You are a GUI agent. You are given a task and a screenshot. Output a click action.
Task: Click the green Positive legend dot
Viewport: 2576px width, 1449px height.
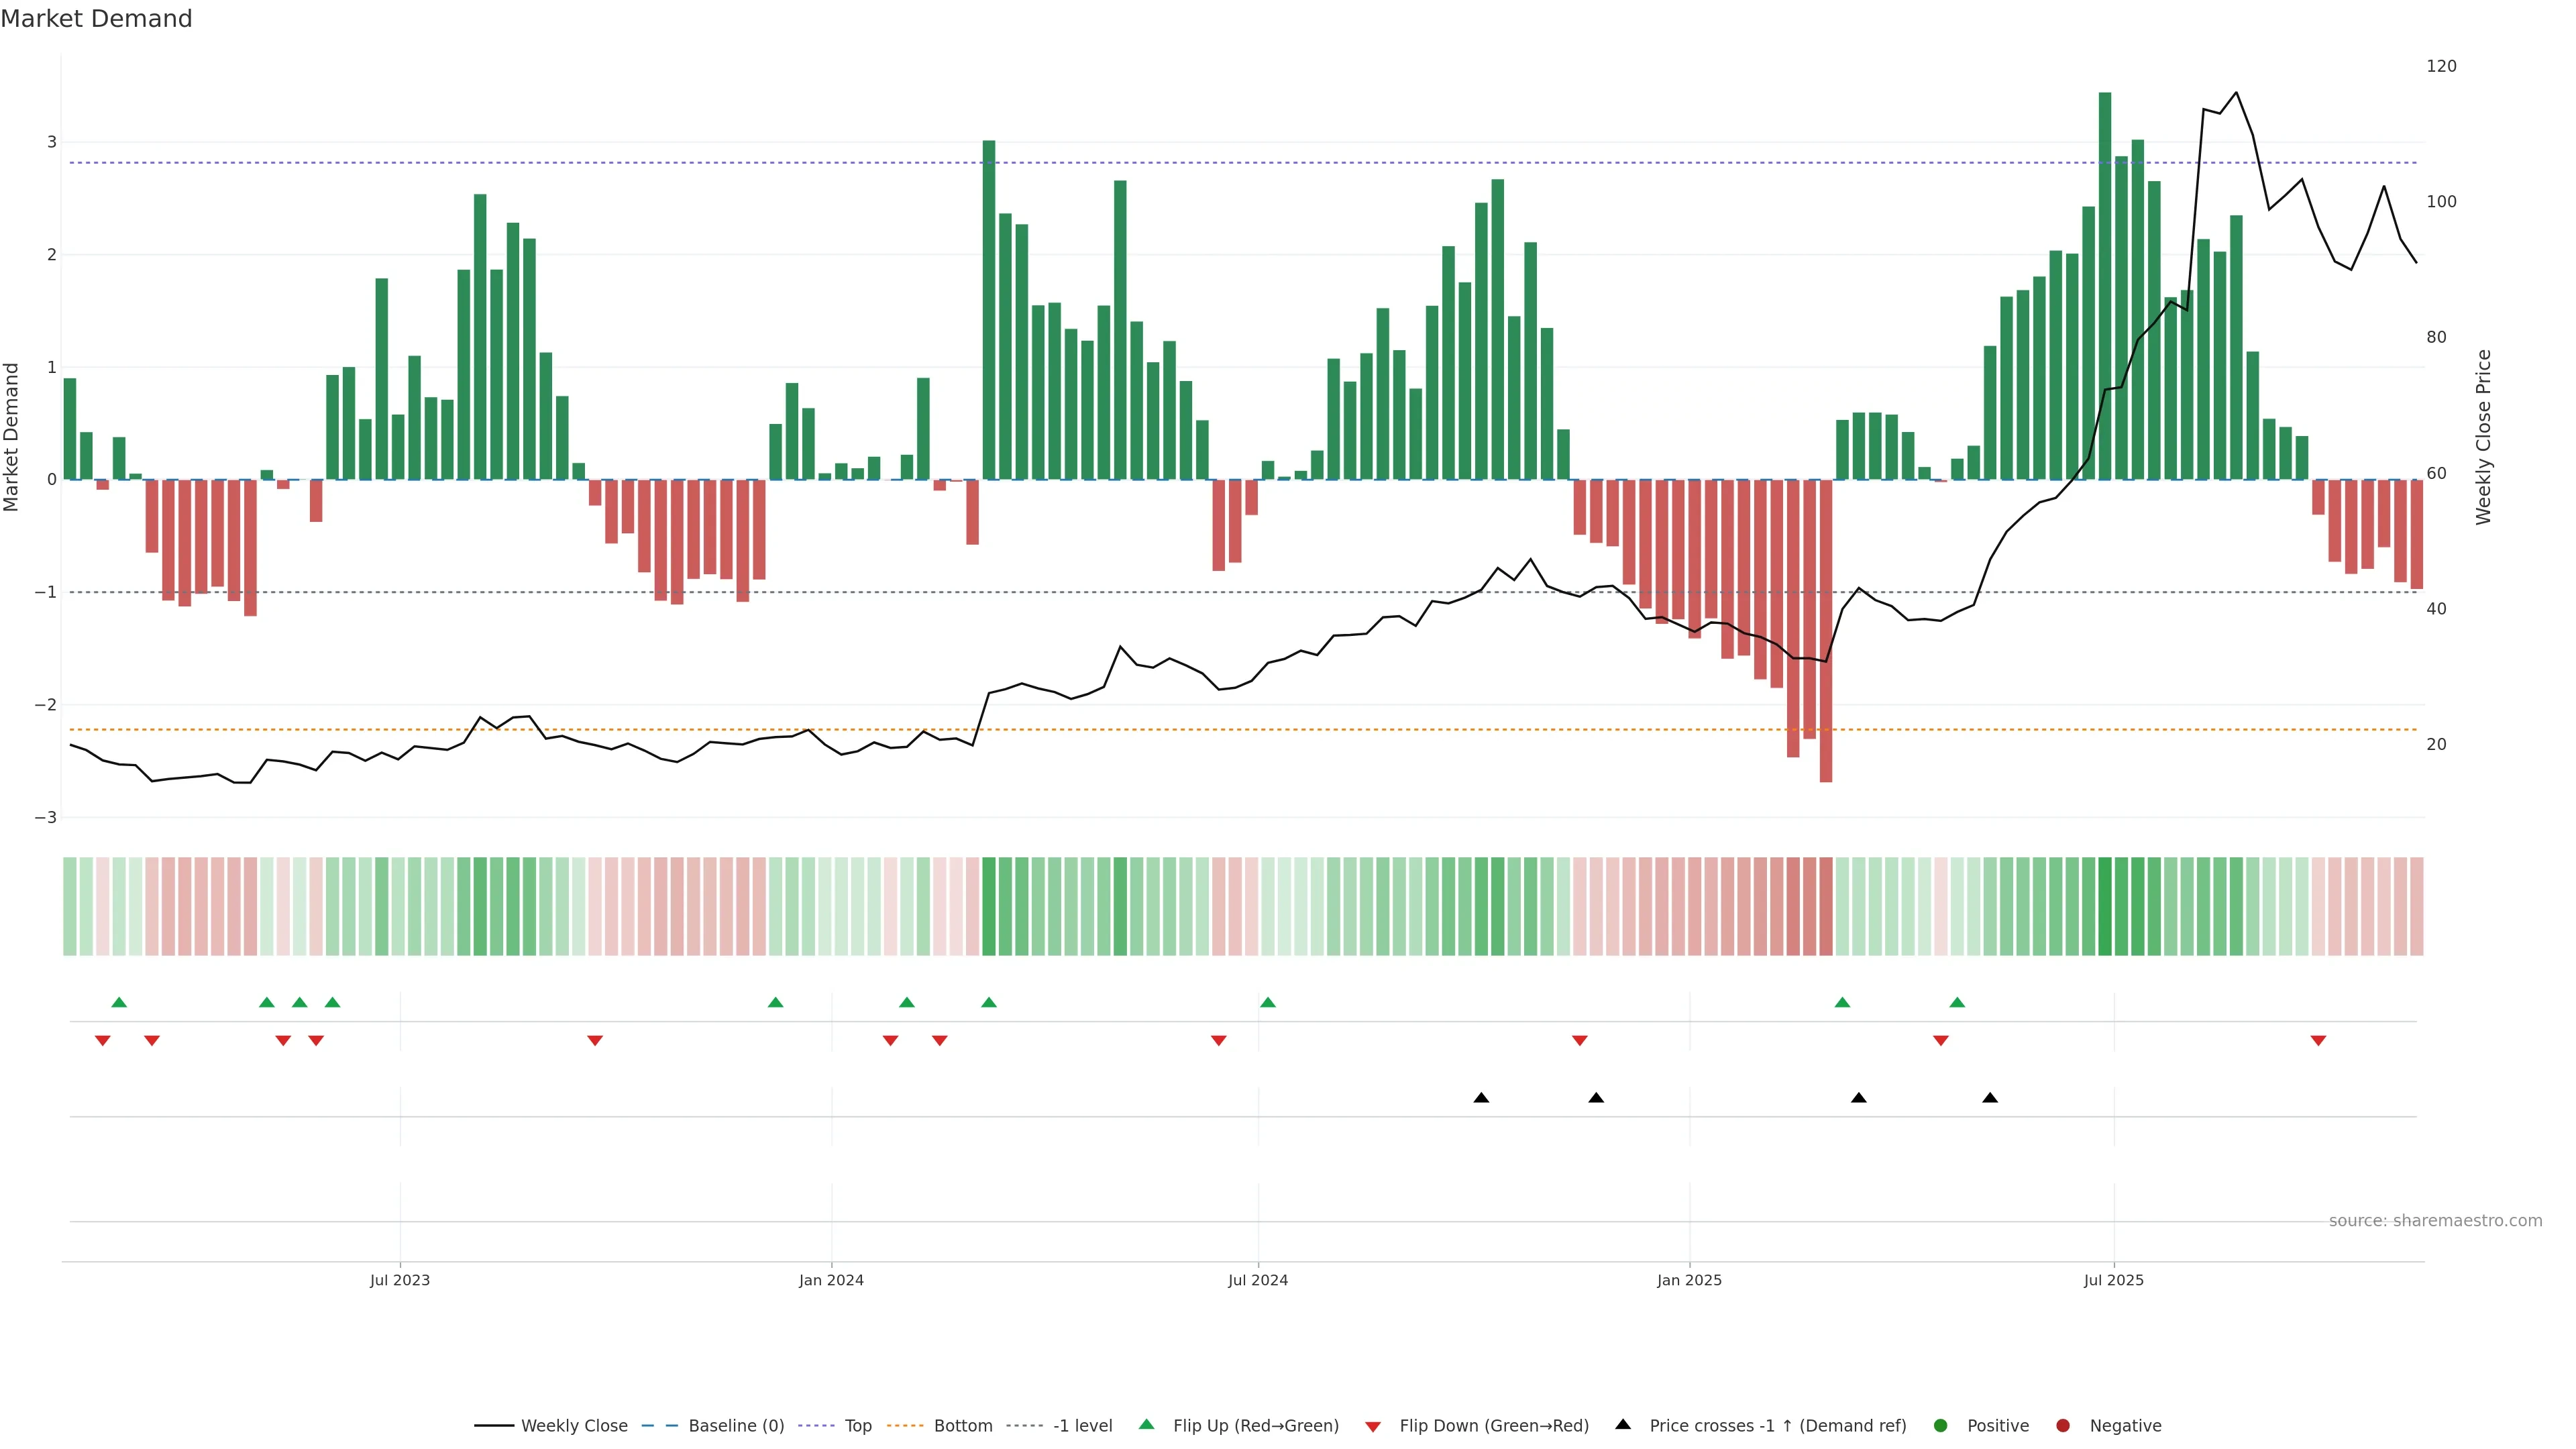(x=1941, y=1426)
